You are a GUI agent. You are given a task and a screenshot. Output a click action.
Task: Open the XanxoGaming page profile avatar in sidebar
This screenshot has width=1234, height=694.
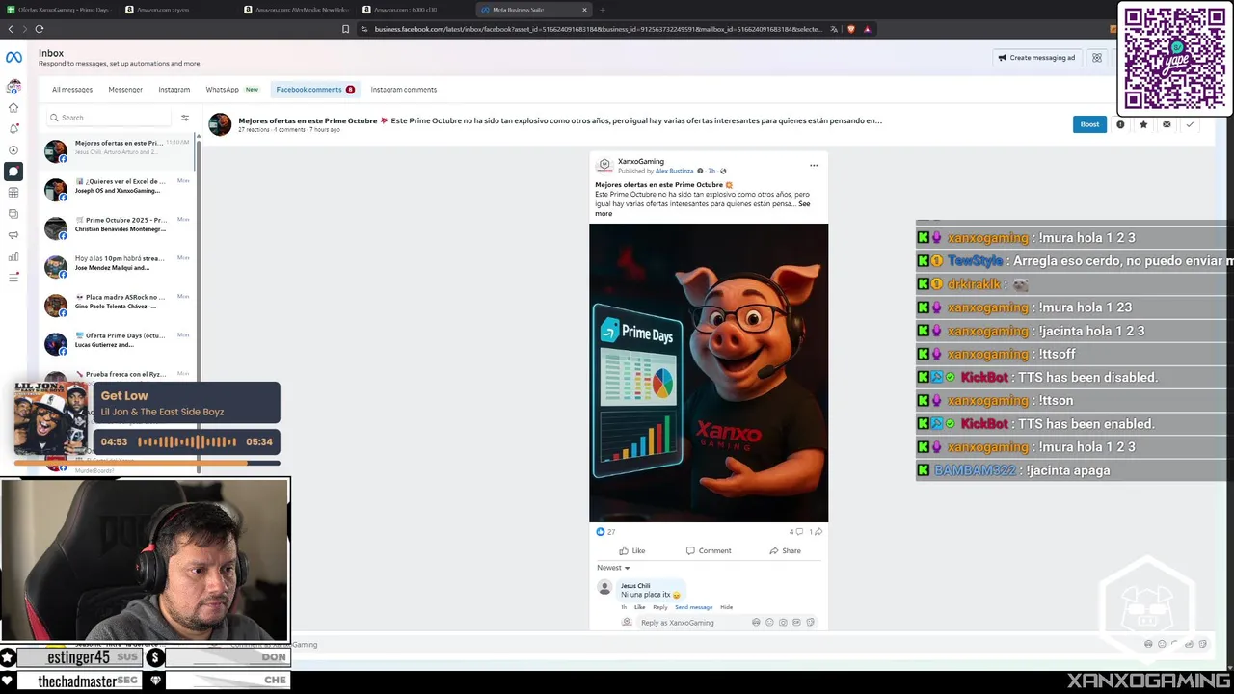click(13, 87)
